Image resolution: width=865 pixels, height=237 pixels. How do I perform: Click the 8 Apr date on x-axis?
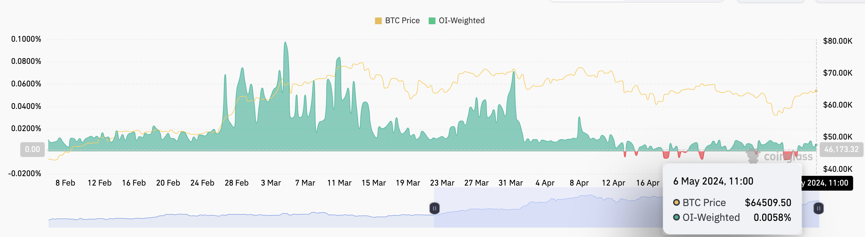(x=579, y=183)
